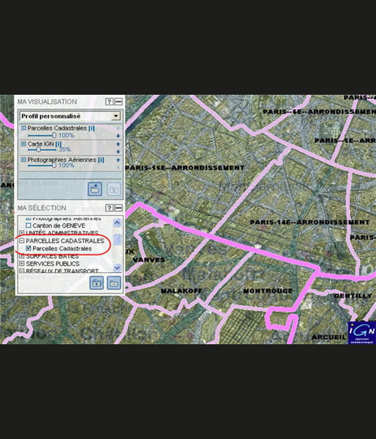Screen dimensions: 376x439
Task: Click the MONTROUGE map label
Action: coord(268,291)
